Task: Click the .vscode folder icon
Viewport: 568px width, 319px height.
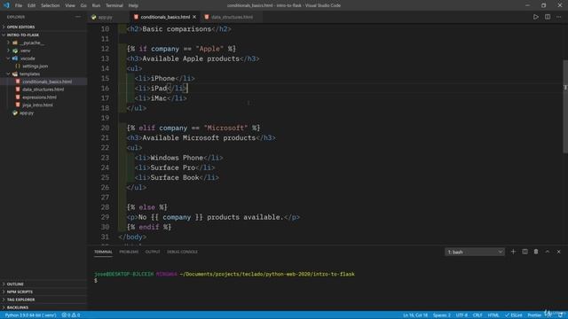Action: 15,58
